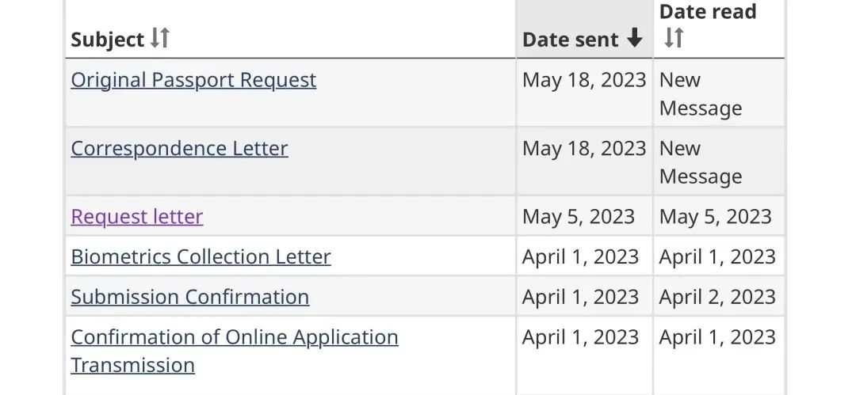Click the Date sent column header label
Viewport: 856px width, 395px height.
[x=571, y=40]
